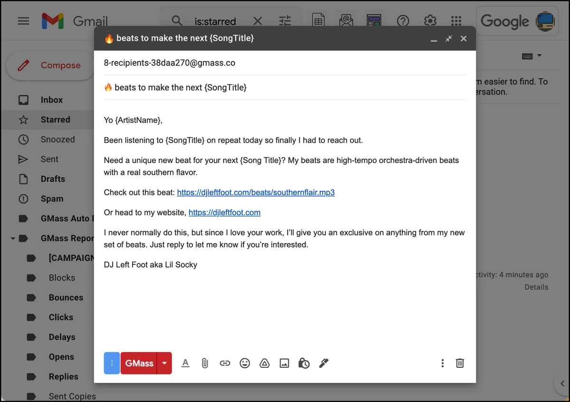Open Gmail support help icon
This screenshot has width=570, height=402.
click(x=403, y=21)
